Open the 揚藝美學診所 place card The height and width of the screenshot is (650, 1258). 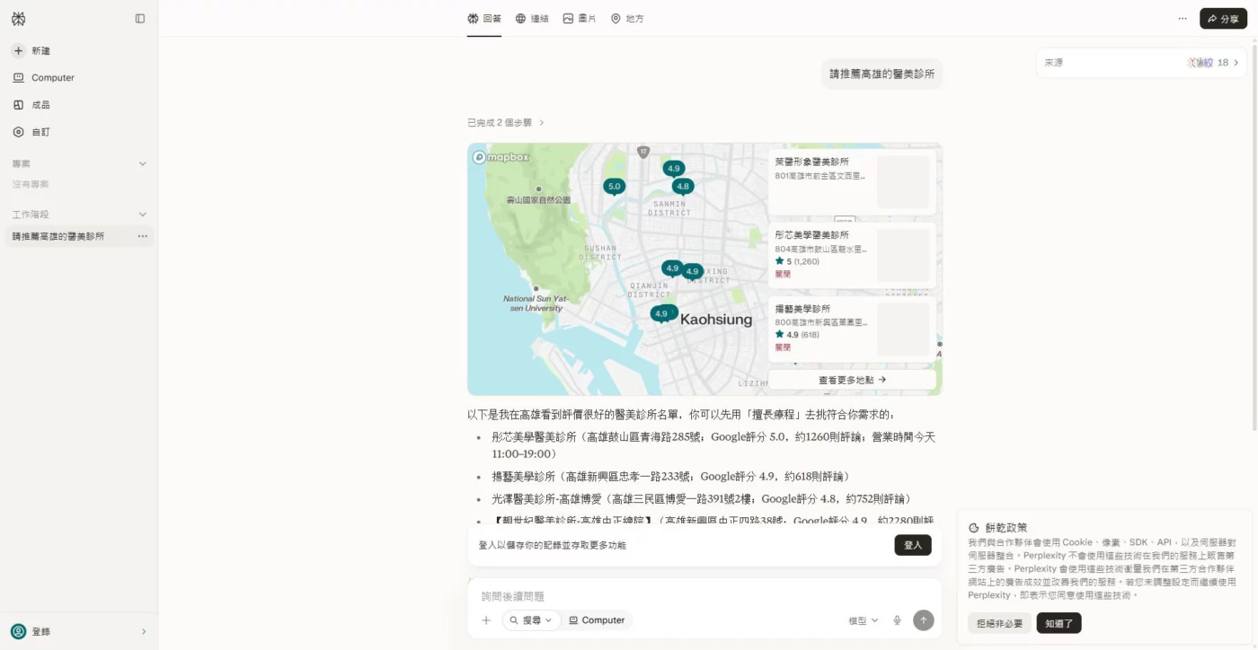[x=852, y=329]
